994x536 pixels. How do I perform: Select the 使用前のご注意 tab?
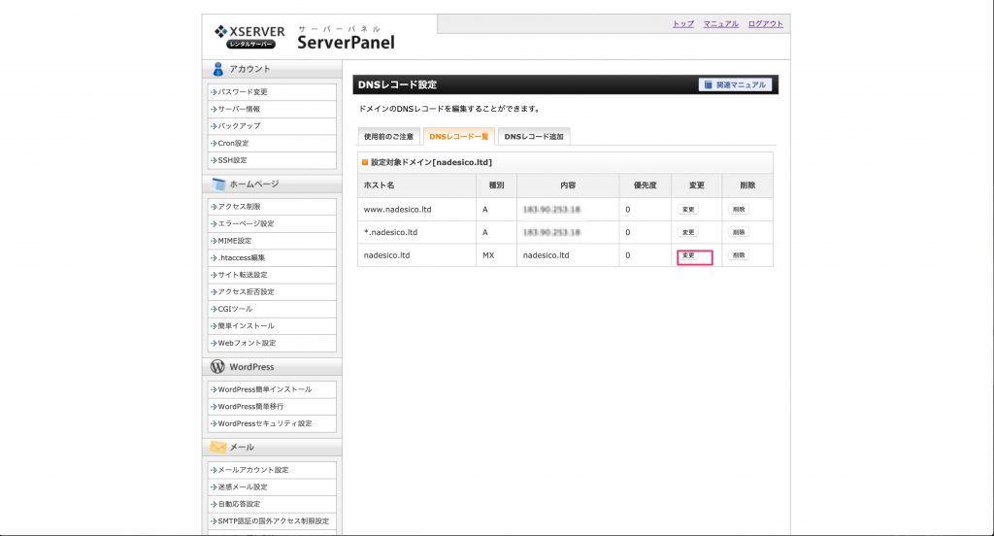(388, 136)
